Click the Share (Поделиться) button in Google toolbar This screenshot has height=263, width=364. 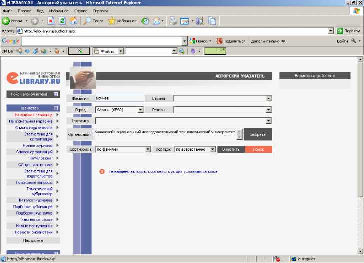click(x=231, y=41)
